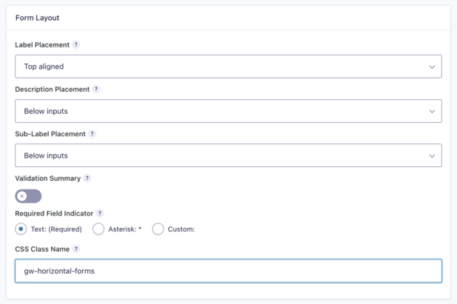Image resolution: width=457 pixels, height=304 pixels.
Task: Select the Custom required indicator radio
Action: [x=158, y=229]
